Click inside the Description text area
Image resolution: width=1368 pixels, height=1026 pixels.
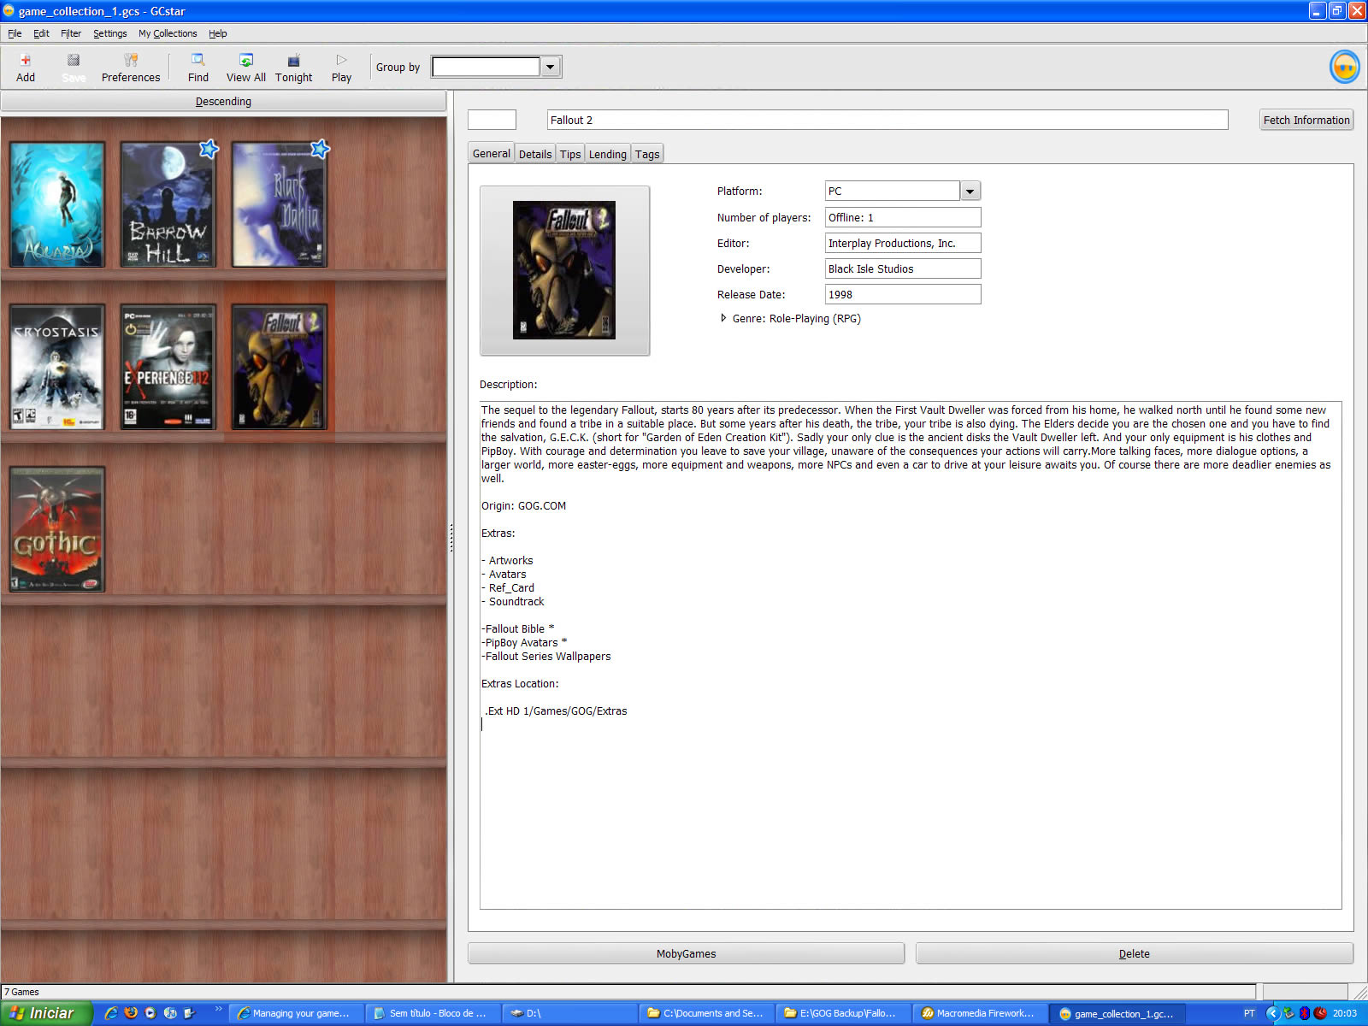(x=911, y=655)
